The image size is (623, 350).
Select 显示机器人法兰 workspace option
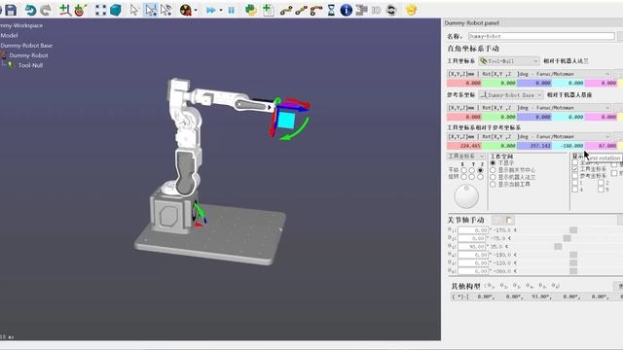click(x=494, y=177)
